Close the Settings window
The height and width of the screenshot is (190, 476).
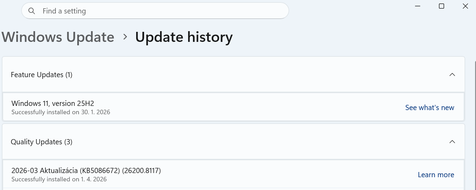pos(465,6)
